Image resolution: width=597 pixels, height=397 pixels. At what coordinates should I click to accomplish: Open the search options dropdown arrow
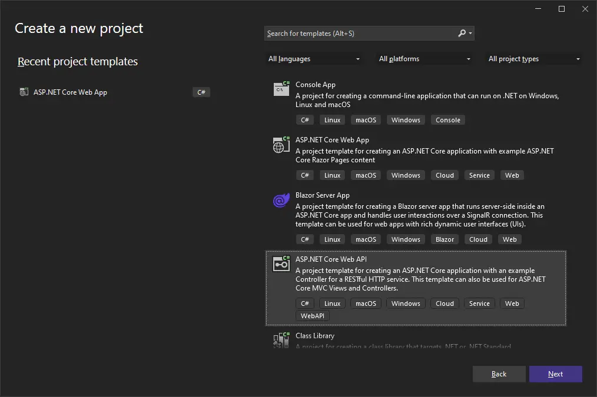click(x=470, y=34)
